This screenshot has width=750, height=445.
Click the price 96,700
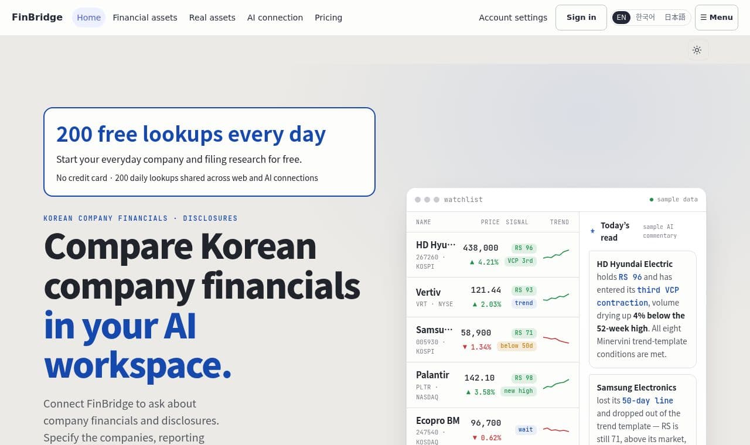tap(486, 423)
